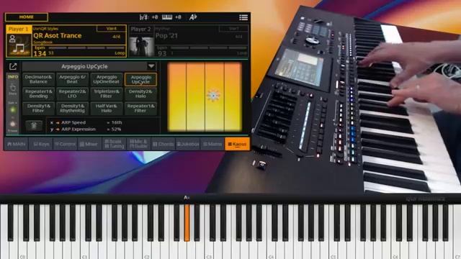Tap the first column of the Kaoss pad
This screenshot has width=461, height=259.
pyautogui.click(x=176, y=97)
